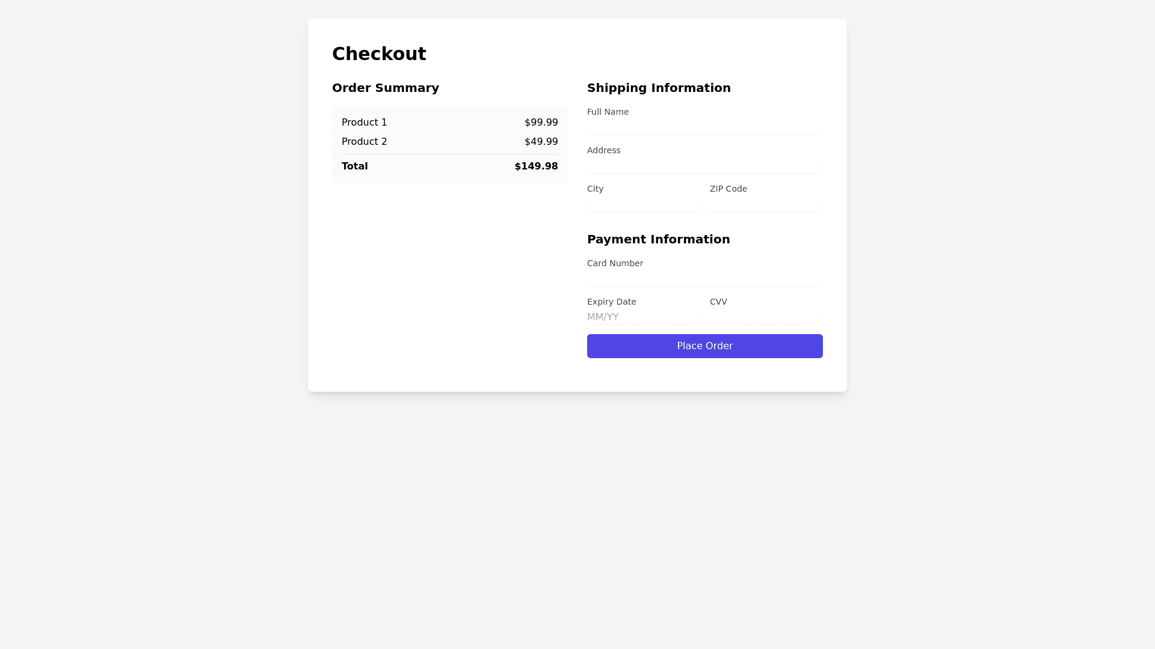Click the $149.98 total amount
This screenshot has height=649, width=1155.
point(536,166)
